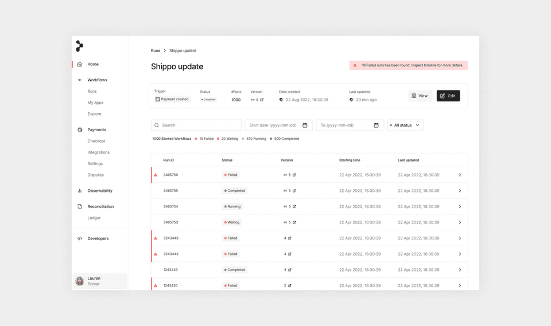Screen dimensions: 551x326
Task: Open Lauren's user profile card
Action: click(x=100, y=281)
